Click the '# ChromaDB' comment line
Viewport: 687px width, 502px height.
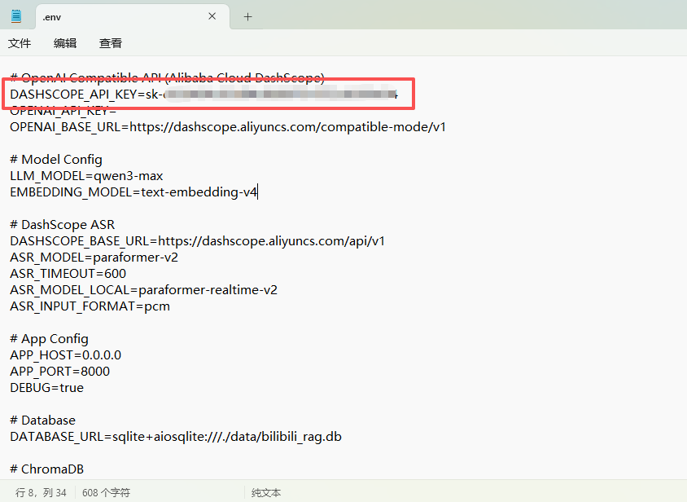47,469
